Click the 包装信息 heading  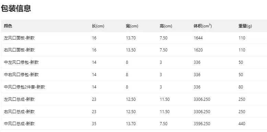pyautogui.click(x=16, y=8)
